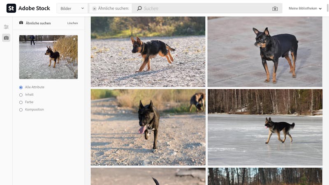Click the camera icon in search bar

tap(275, 9)
